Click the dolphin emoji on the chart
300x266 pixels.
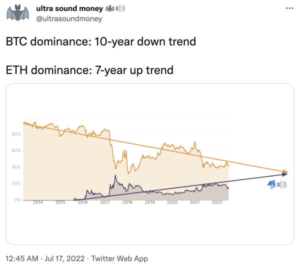point(271,184)
